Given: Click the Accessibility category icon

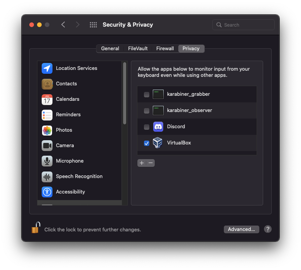Looking at the screenshot, I should tap(47, 192).
